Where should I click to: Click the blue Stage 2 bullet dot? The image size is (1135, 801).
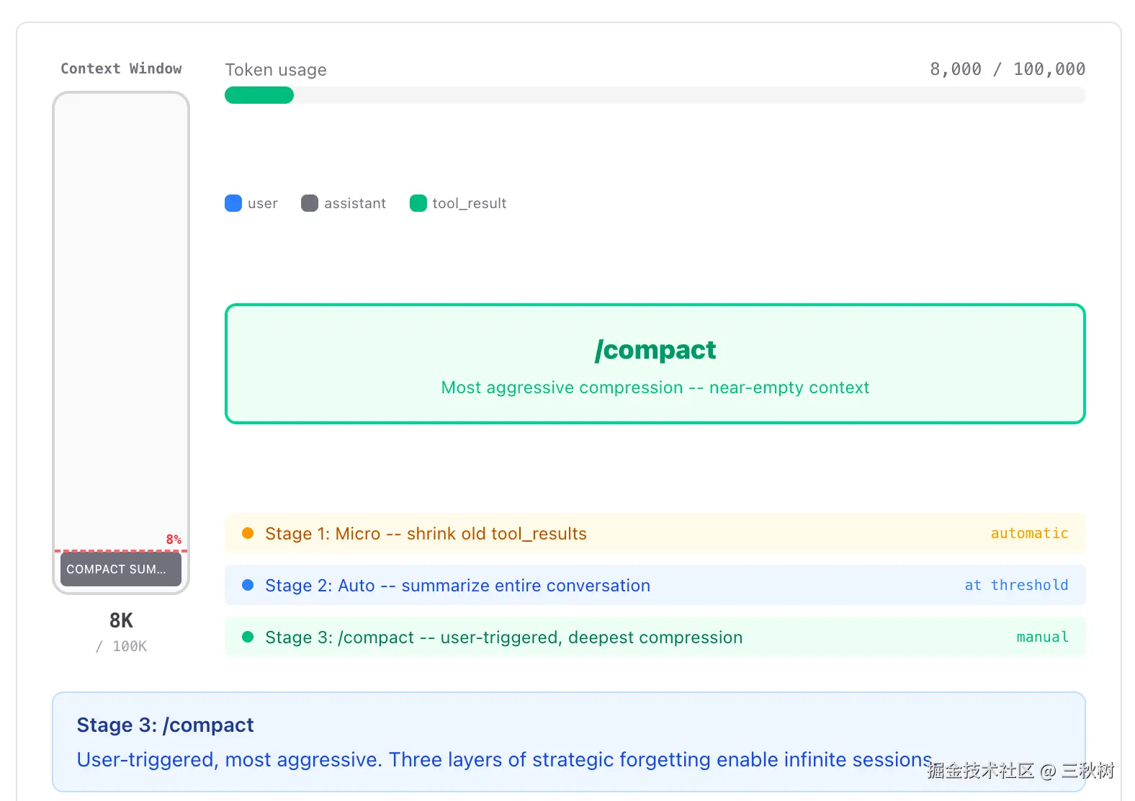(x=248, y=585)
